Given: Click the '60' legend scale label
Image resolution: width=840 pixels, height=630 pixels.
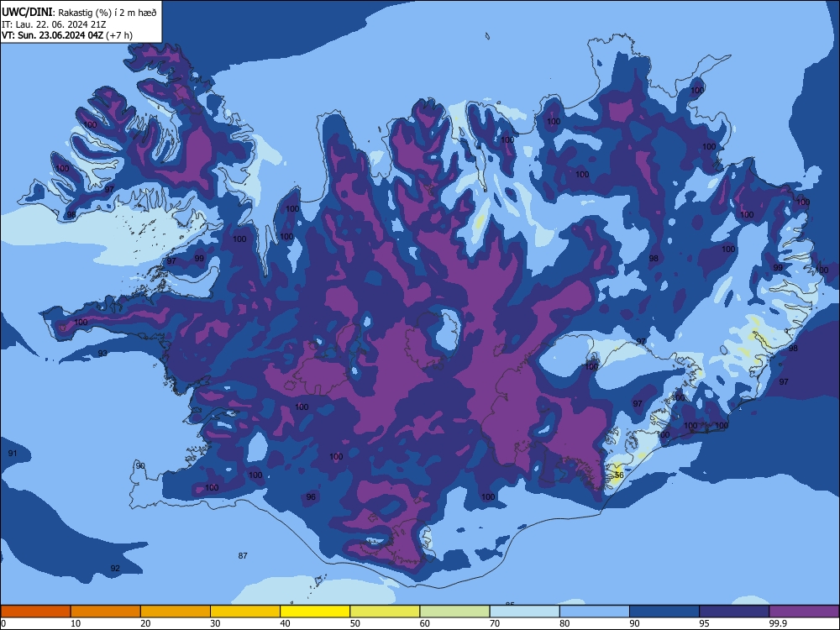Looking at the screenshot, I should (x=425, y=623).
